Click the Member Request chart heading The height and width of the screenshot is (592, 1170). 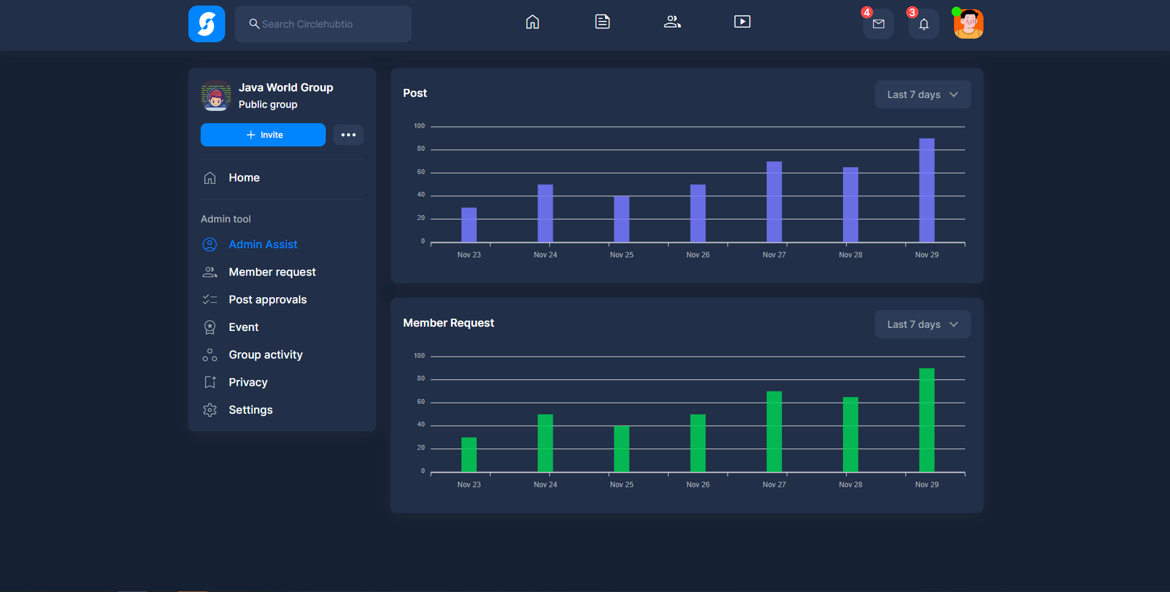[448, 323]
